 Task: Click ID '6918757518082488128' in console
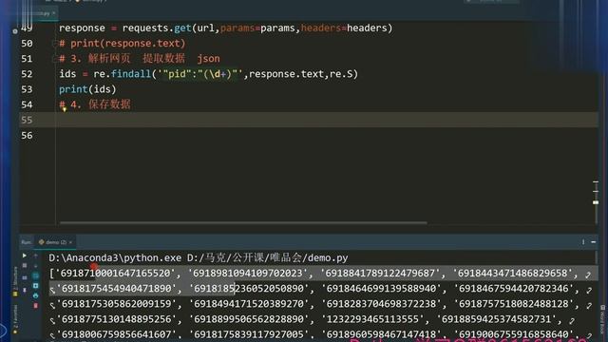[x=514, y=304]
